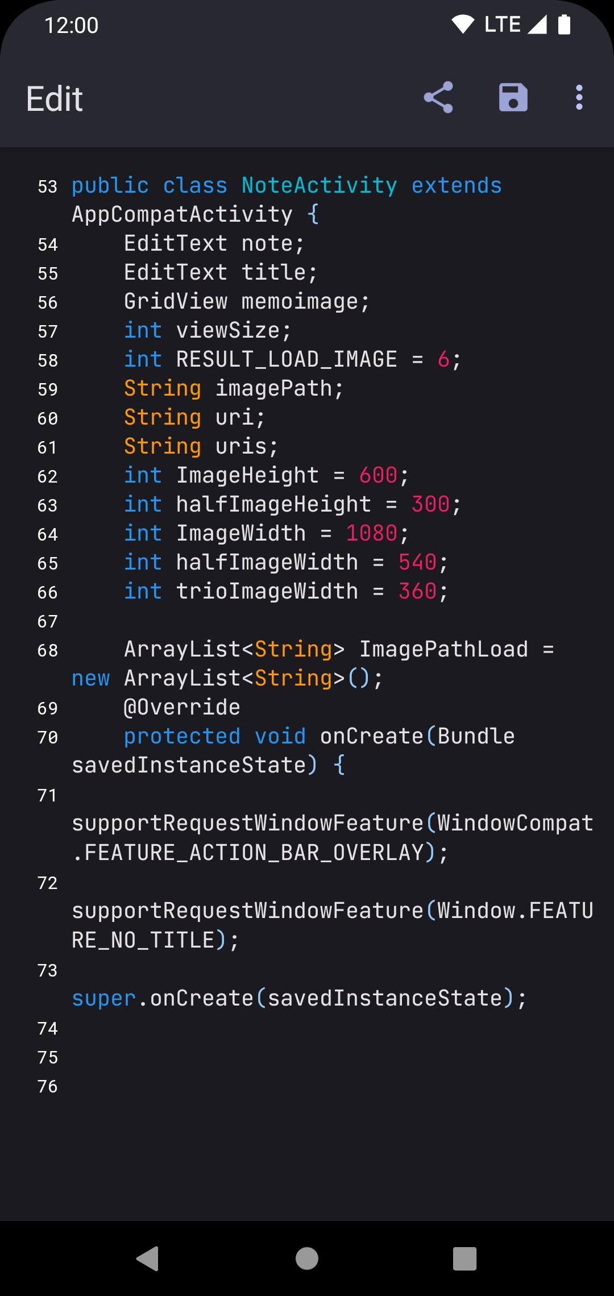Click the value 600 on line 62
Screen dimensions: 614x1296
click(x=378, y=476)
